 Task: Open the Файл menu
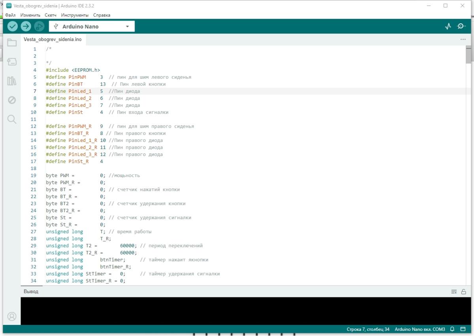point(10,15)
